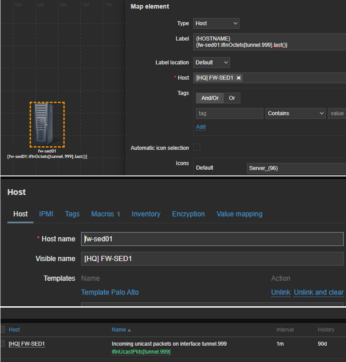
Task: Open the incoming unicast packets item
Action: coord(169,343)
